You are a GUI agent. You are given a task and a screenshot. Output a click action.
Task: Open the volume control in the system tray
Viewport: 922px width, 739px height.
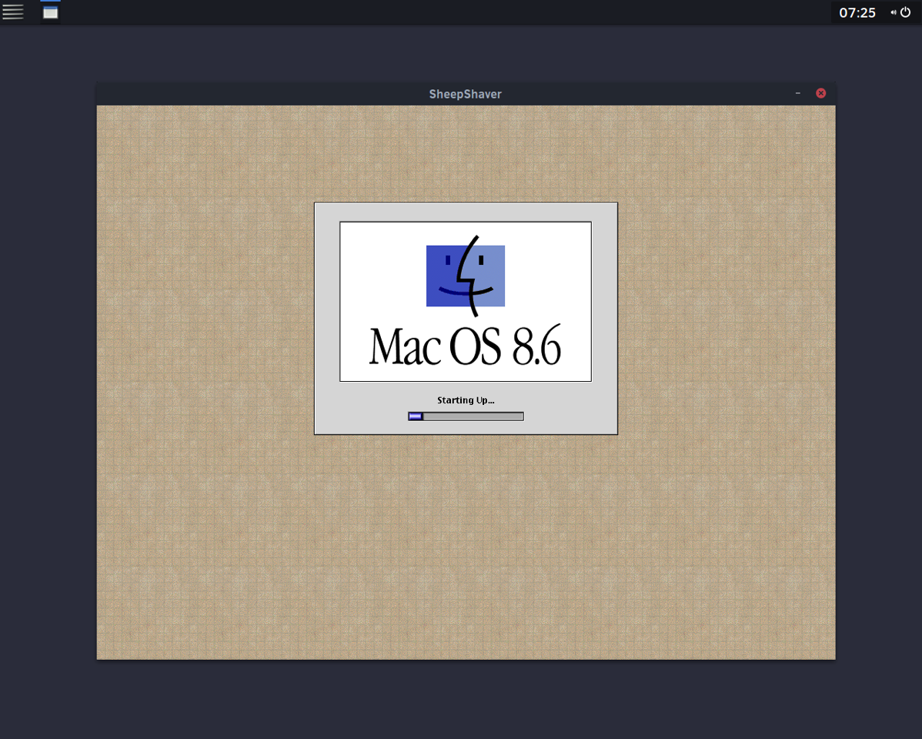point(894,12)
